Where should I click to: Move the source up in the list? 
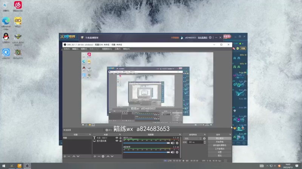pos(108,156)
